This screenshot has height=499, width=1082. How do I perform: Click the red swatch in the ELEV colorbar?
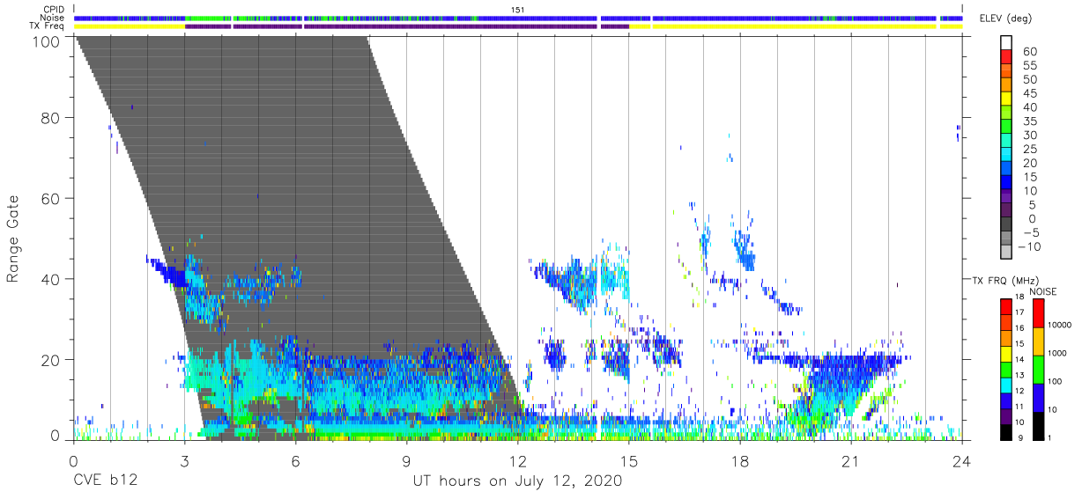[1007, 57]
